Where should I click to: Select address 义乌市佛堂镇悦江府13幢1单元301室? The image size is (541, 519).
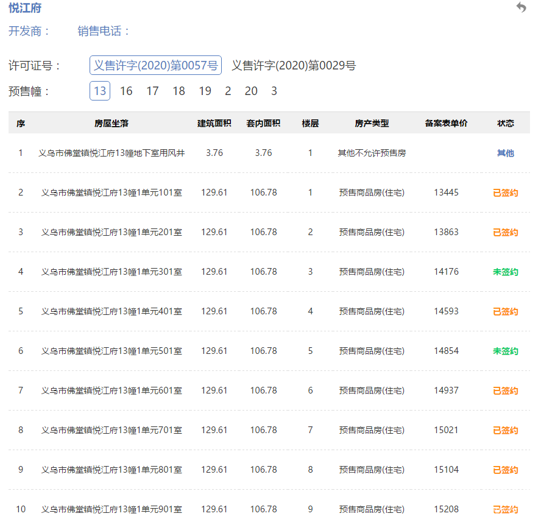pyautogui.click(x=111, y=272)
